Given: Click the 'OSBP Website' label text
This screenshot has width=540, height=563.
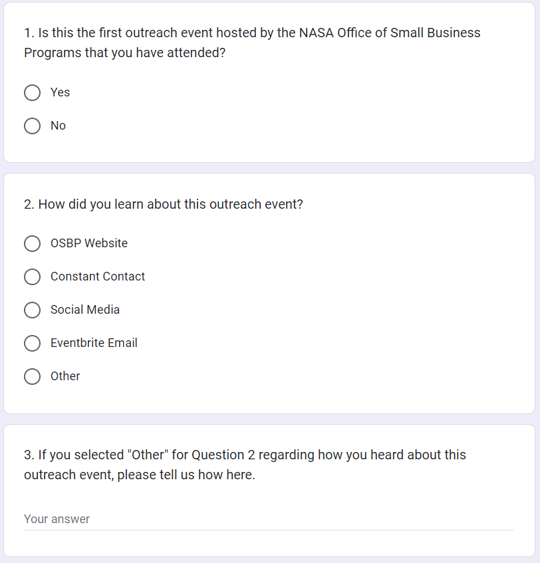Looking at the screenshot, I should pos(89,243).
